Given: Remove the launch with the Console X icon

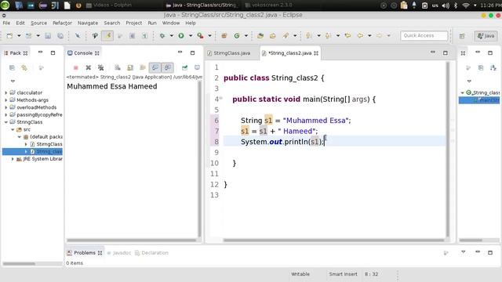Looking at the screenshot, I should tap(89, 67).
